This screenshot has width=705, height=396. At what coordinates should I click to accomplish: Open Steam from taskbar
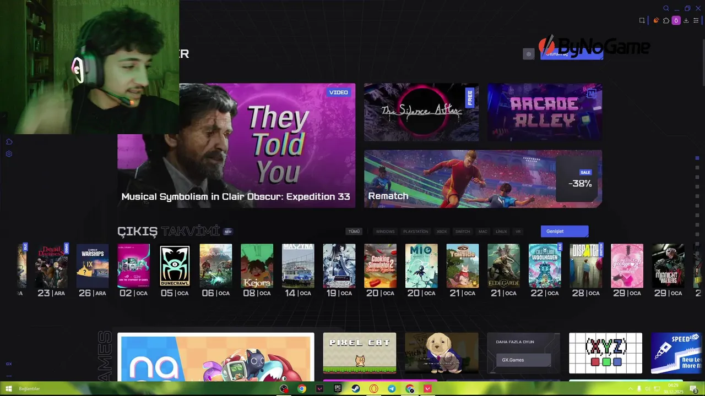[356, 389]
